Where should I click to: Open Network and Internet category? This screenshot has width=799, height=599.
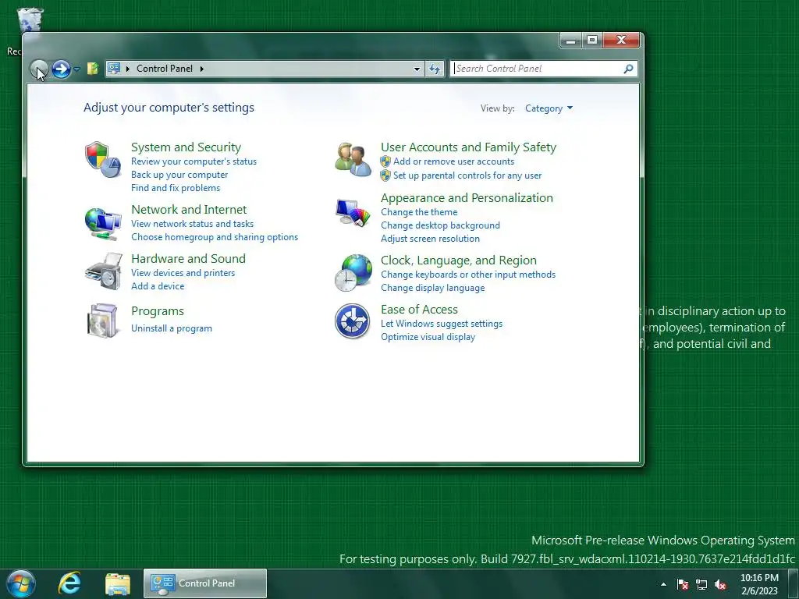[189, 209]
